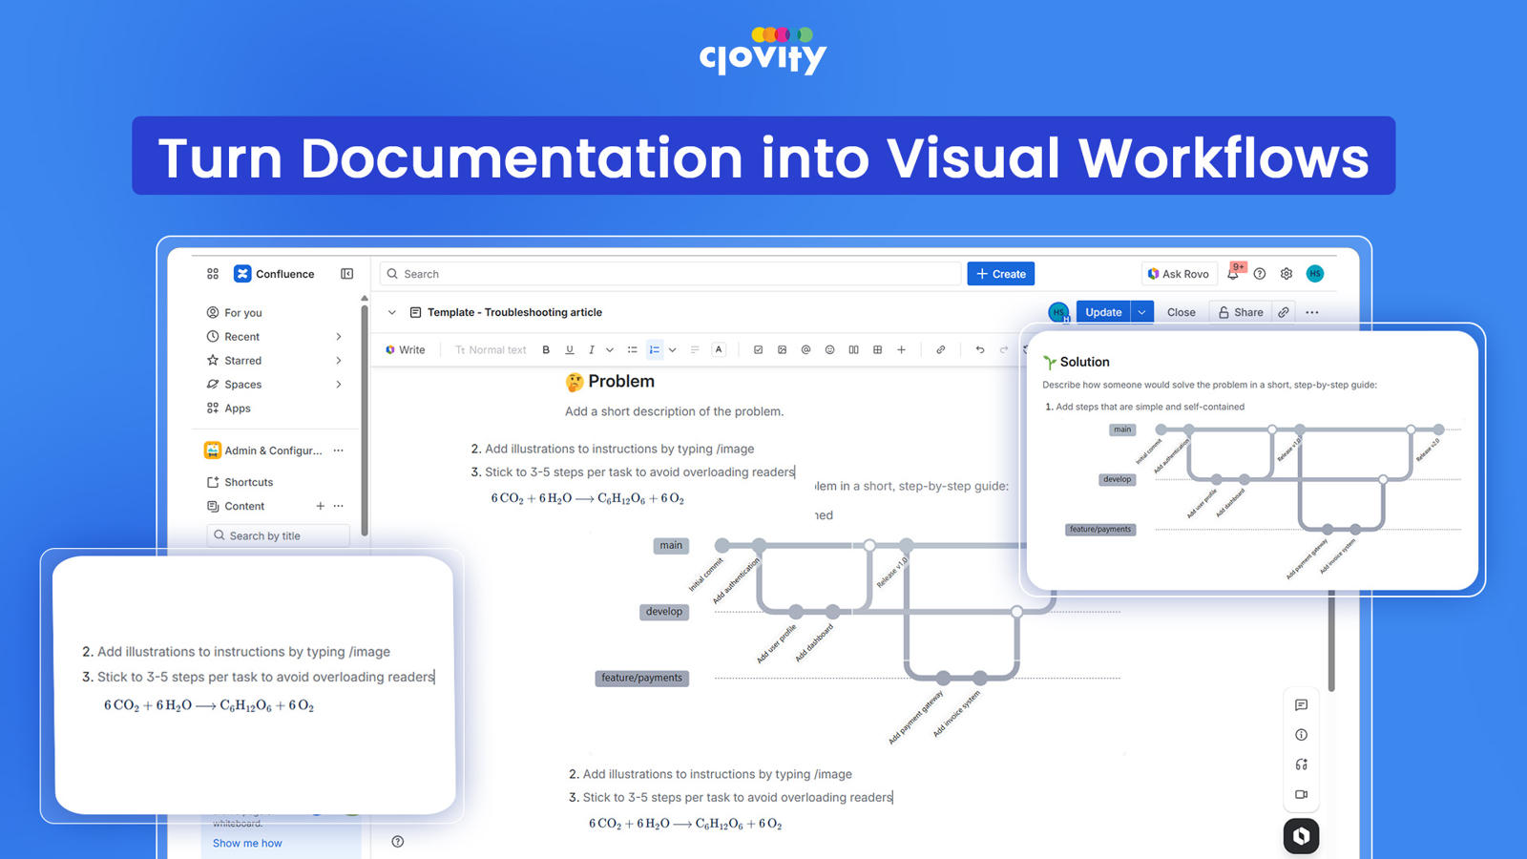This screenshot has height=859, width=1527.
Task: Click the Share button
Action: 1240,312
